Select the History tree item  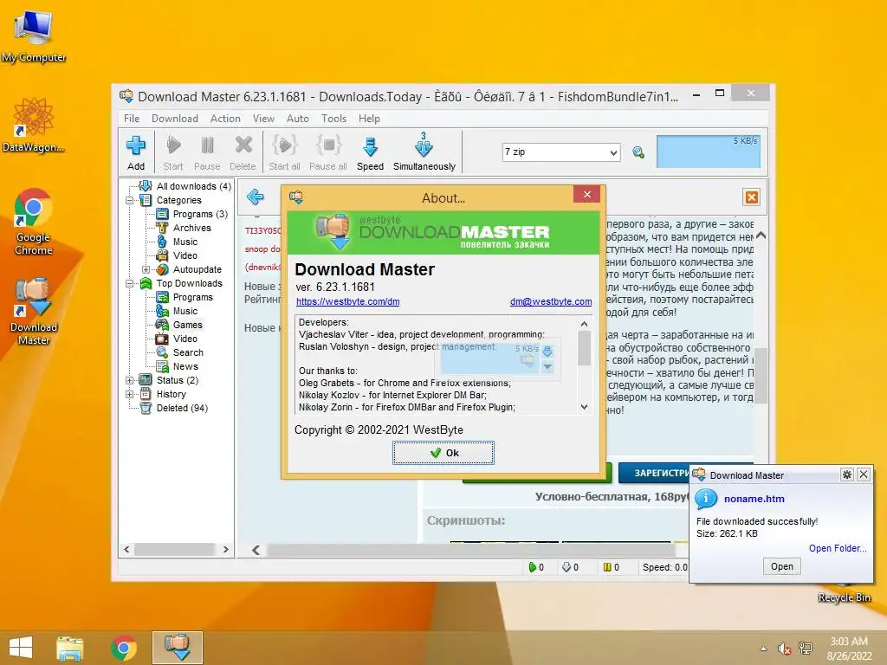[x=171, y=394]
